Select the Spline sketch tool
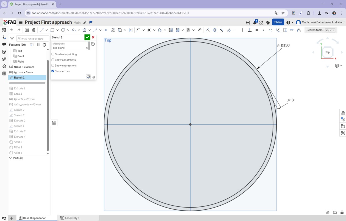The image size is (346, 221). (95, 30)
